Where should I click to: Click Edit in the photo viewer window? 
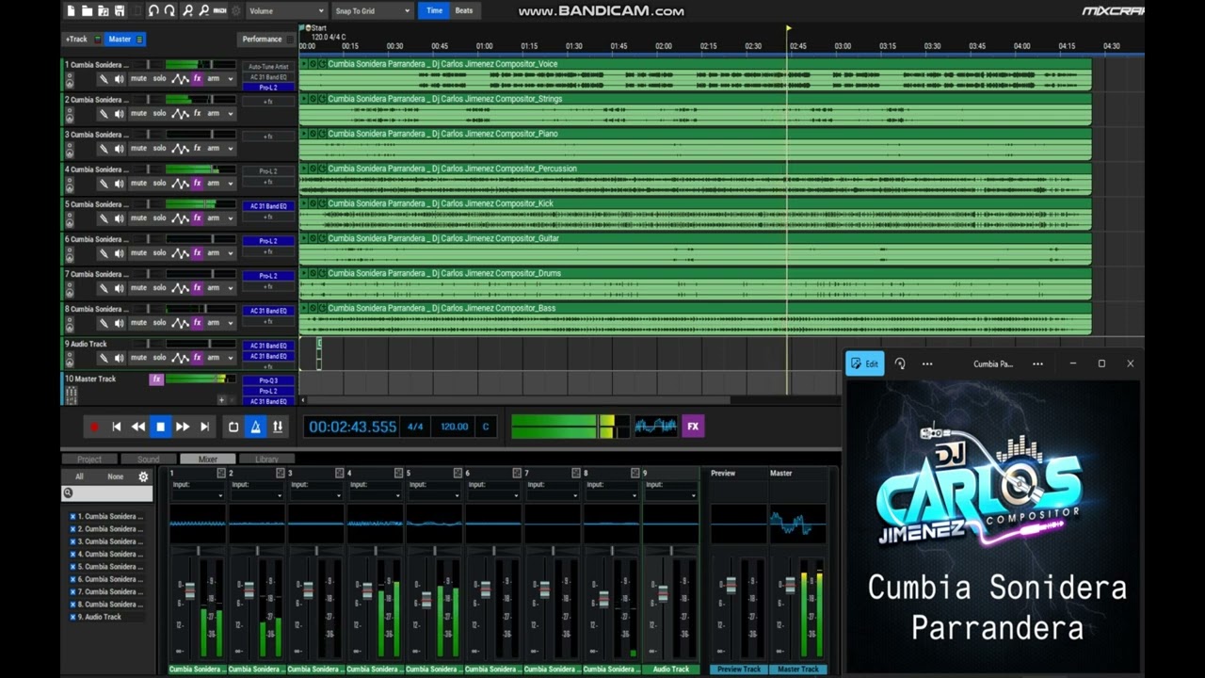[x=864, y=363]
